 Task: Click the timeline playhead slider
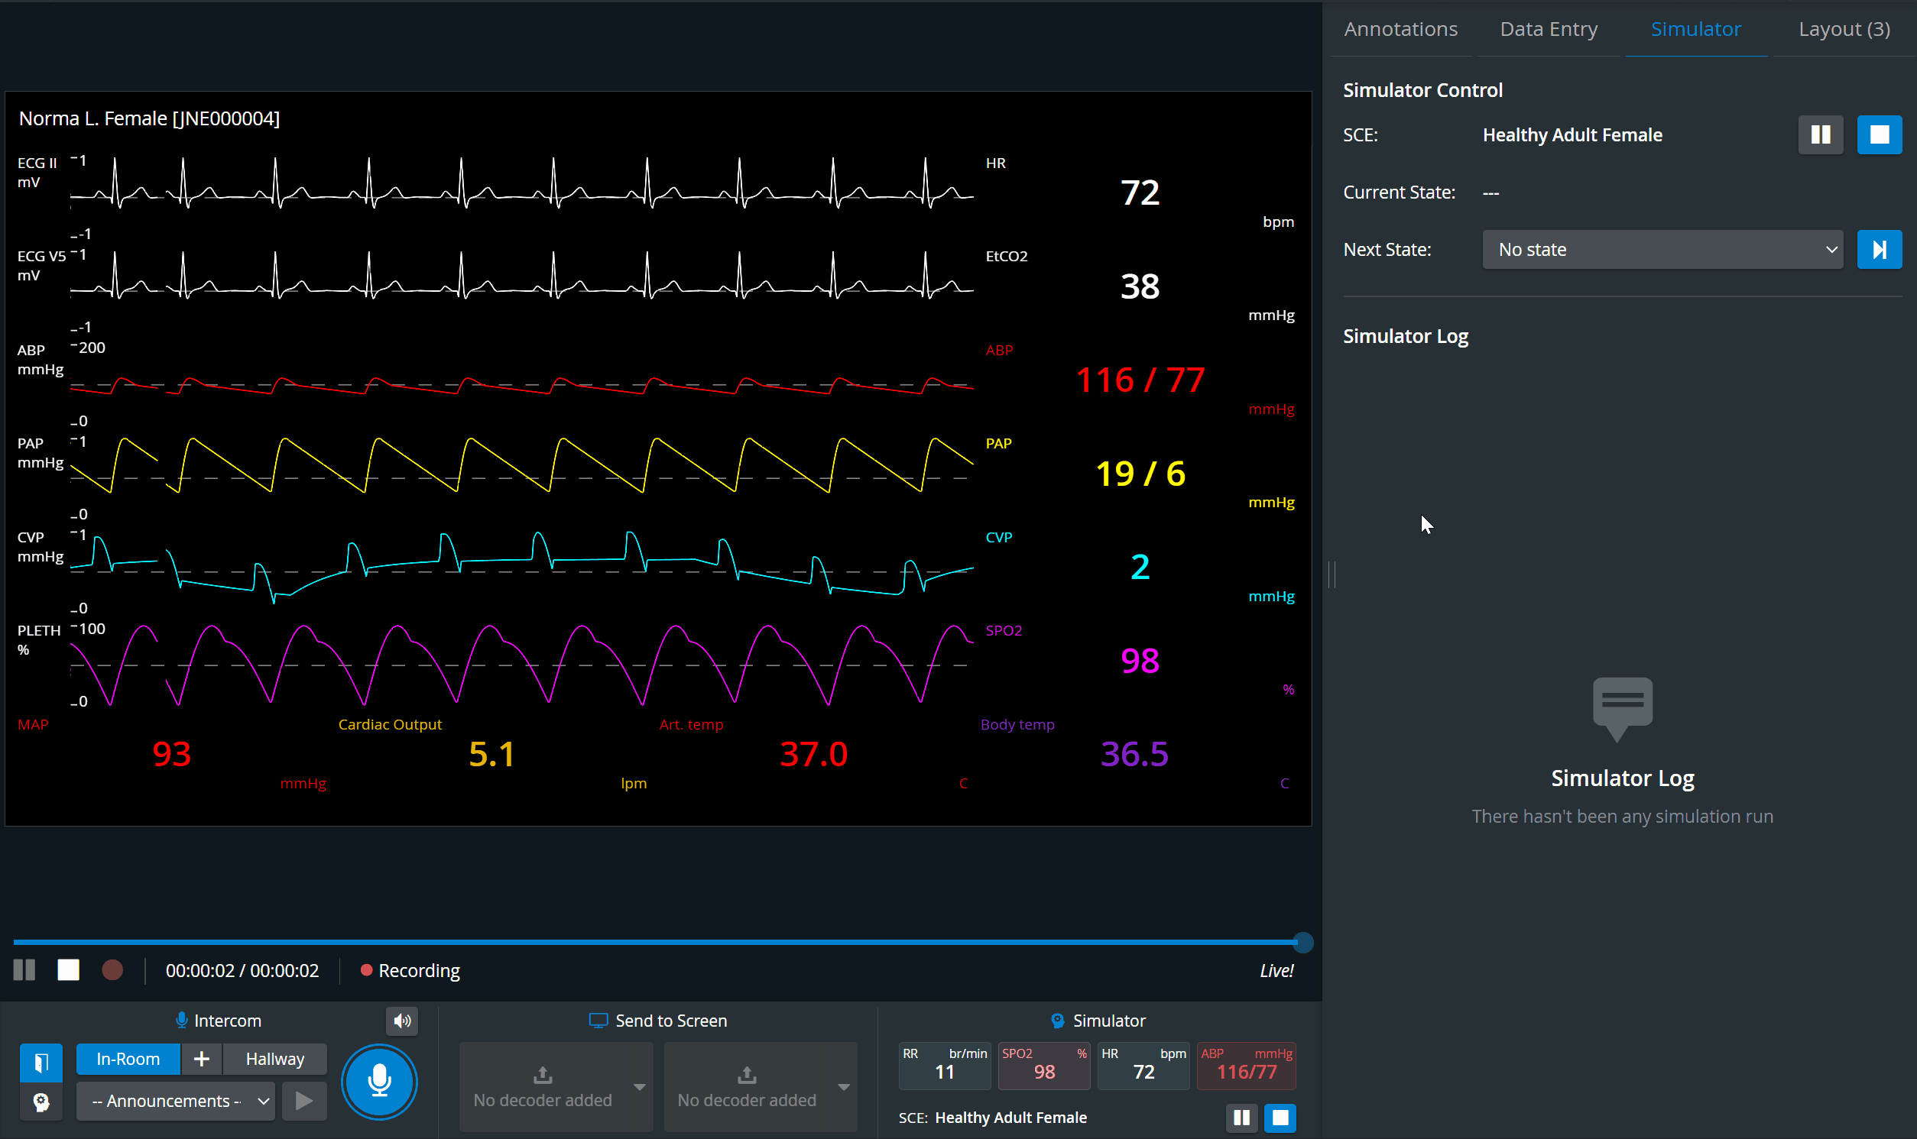(1302, 943)
